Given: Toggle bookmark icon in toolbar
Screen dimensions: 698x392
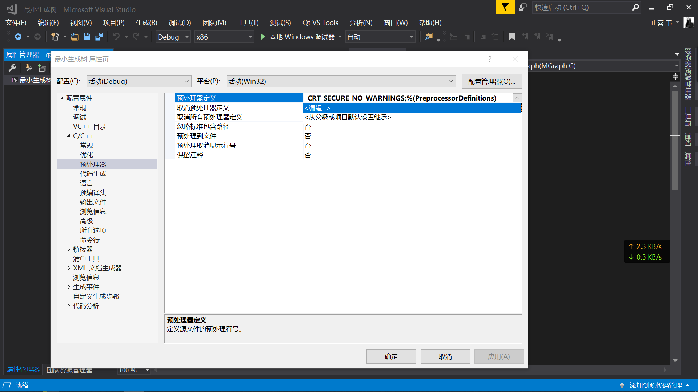Looking at the screenshot, I should pos(512,37).
